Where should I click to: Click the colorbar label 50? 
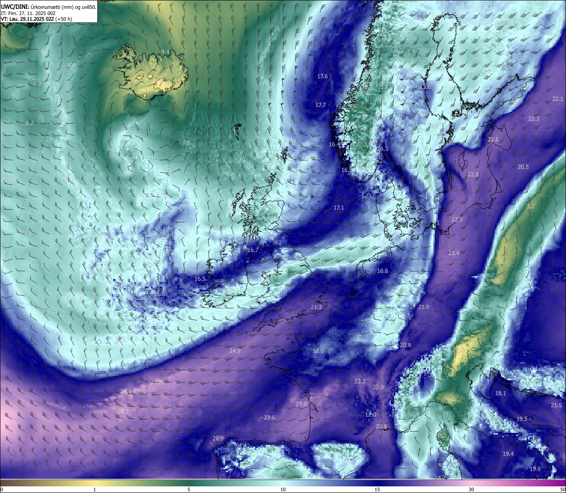point(562,489)
